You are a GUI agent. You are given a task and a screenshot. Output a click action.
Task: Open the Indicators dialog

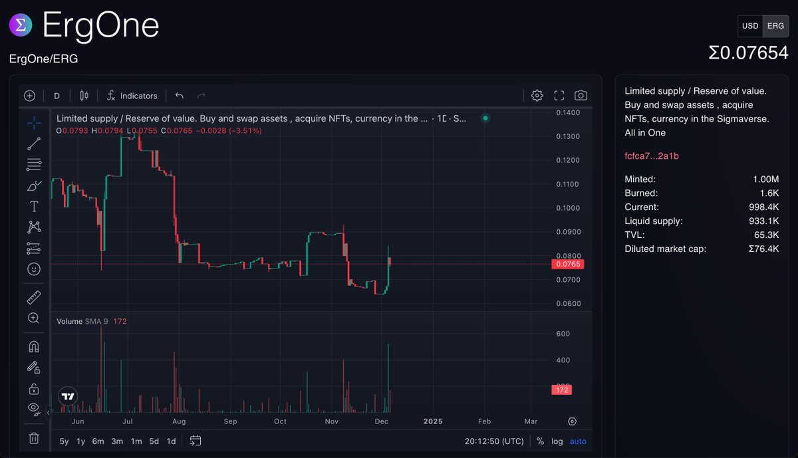132,96
